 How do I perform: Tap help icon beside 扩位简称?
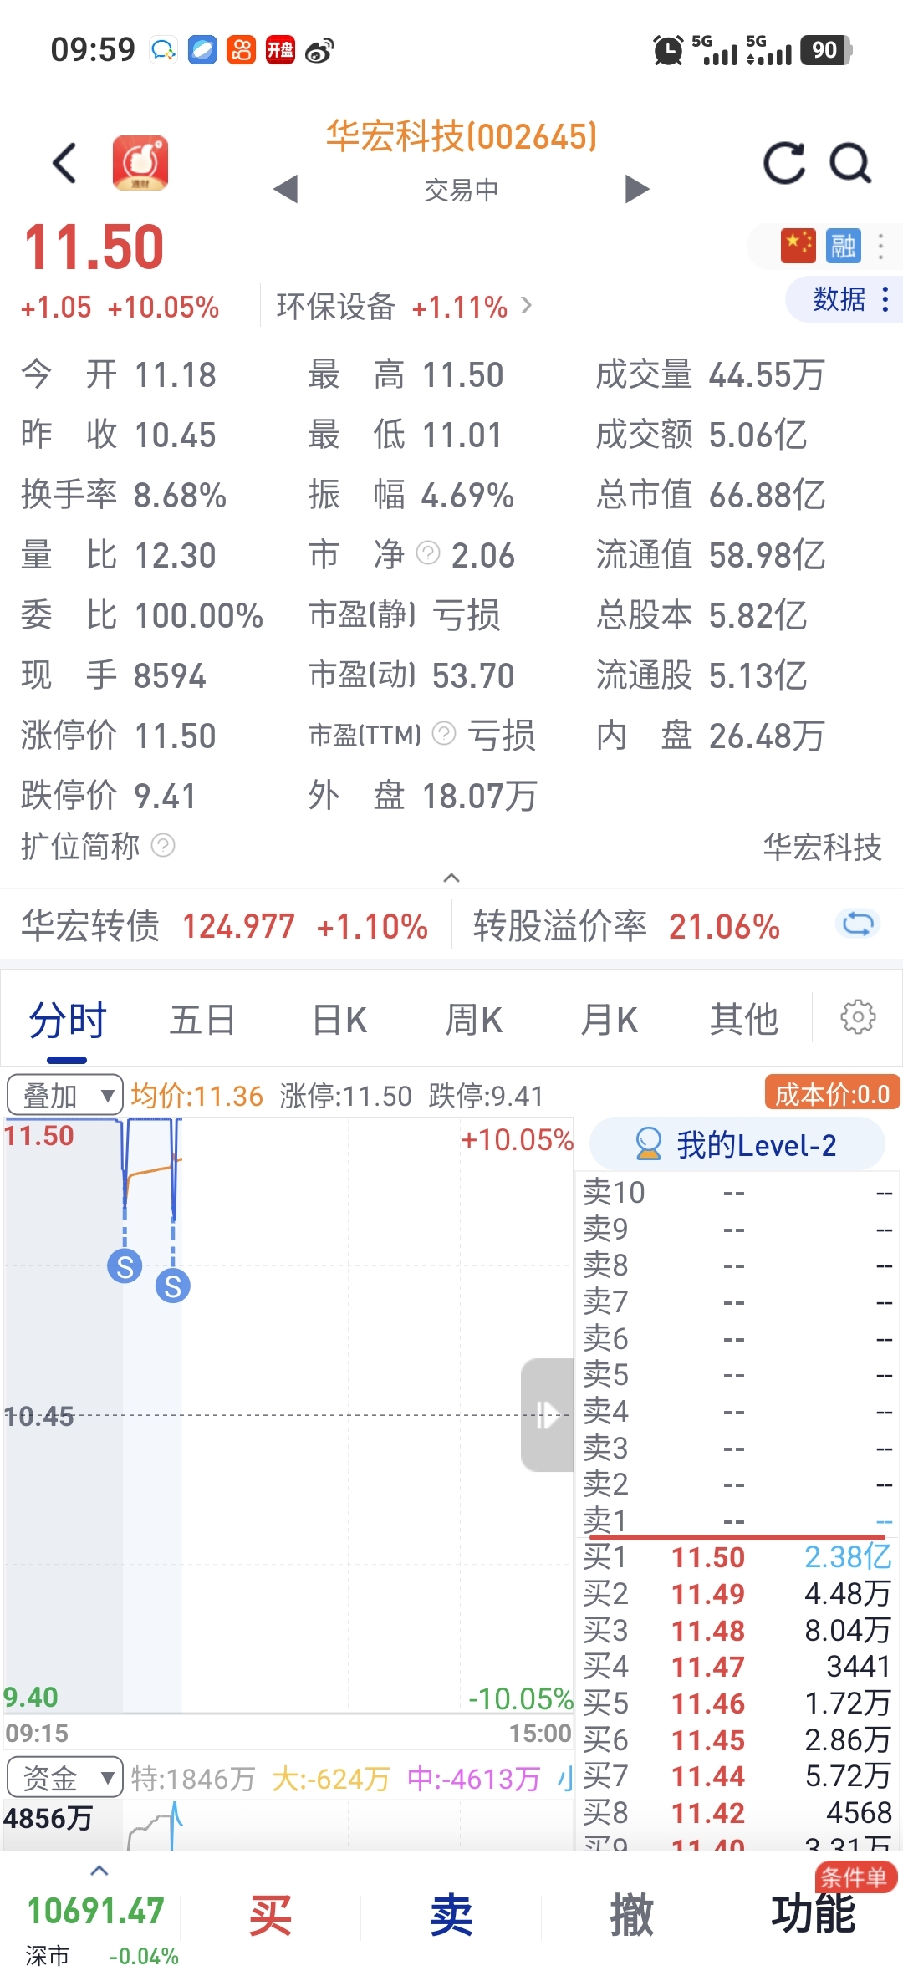click(163, 846)
